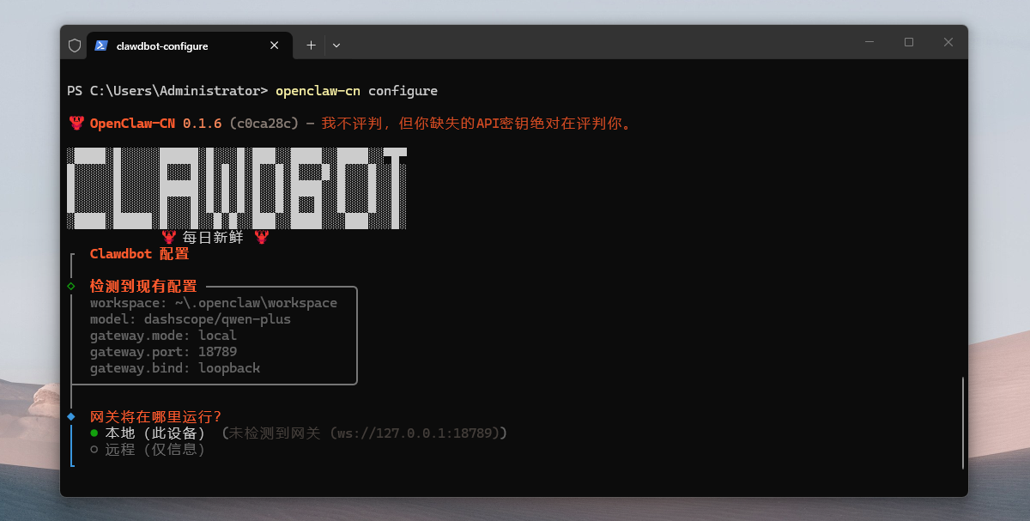Close the clawdbot-configure tab
The height and width of the screenshot is (521, 1030).
pyautogui.click(x=275, y=45)
